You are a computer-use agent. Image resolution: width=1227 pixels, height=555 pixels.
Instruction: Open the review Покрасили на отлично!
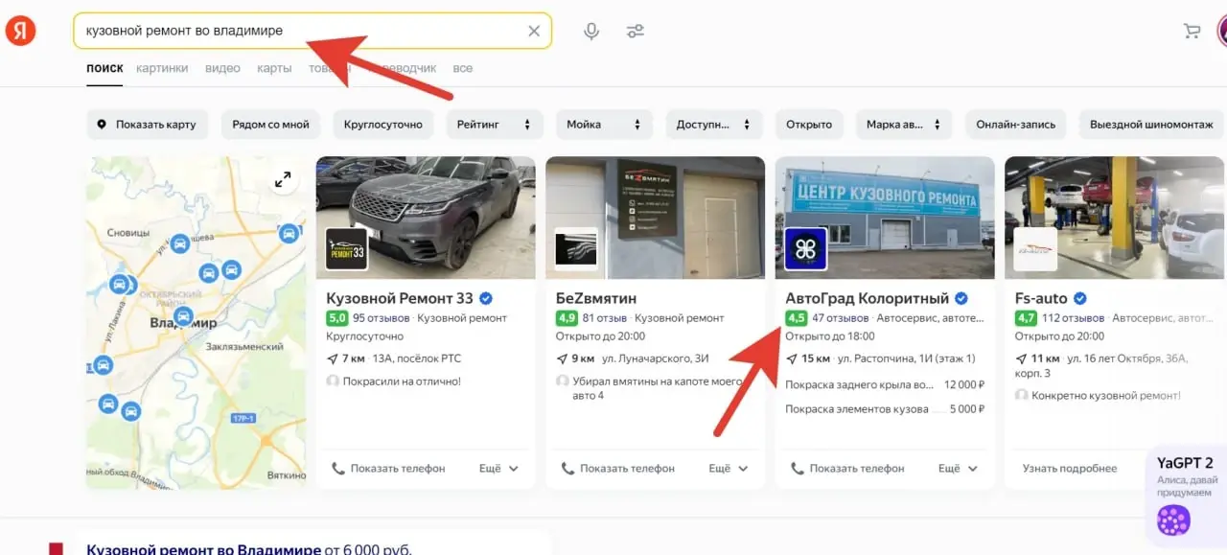tap(402, 381)
